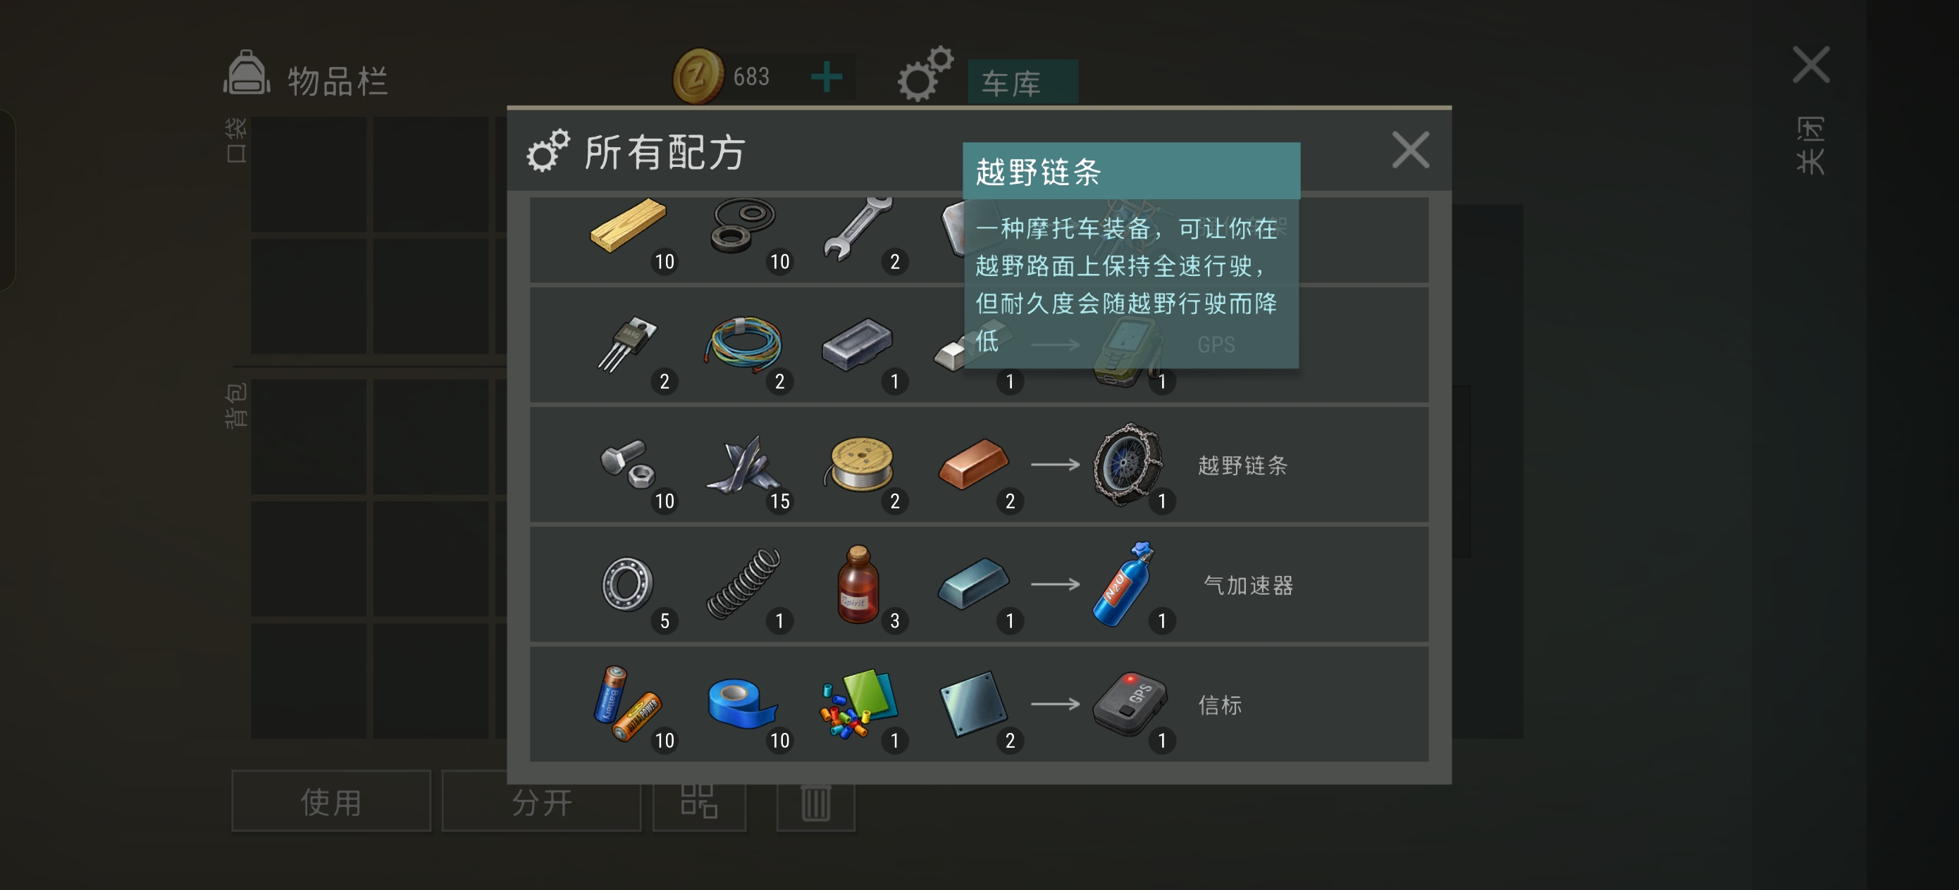The width and height of the screenshot is (1959, 890).
Task: Click the 分开 split button
Action: click(x=541, y=801)
